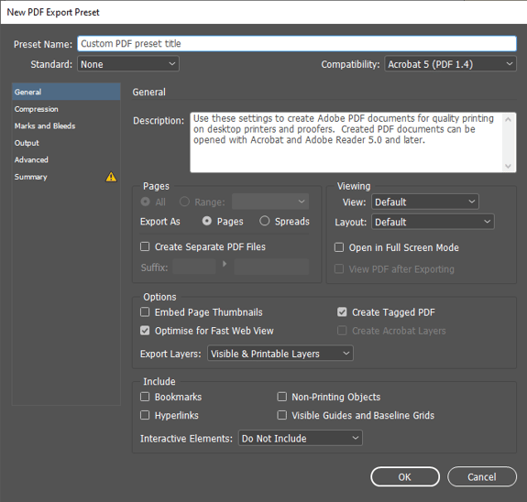Image resolution: width=527 pixels, height=502 pixels.
Task: Enable Create Separate PDF Files checkbox
Action: (145, 246)
